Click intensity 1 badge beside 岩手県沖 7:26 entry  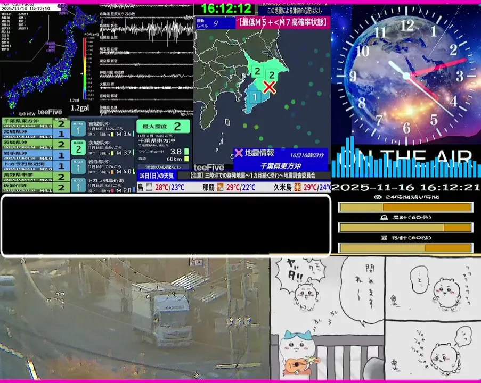pos(78,167)
